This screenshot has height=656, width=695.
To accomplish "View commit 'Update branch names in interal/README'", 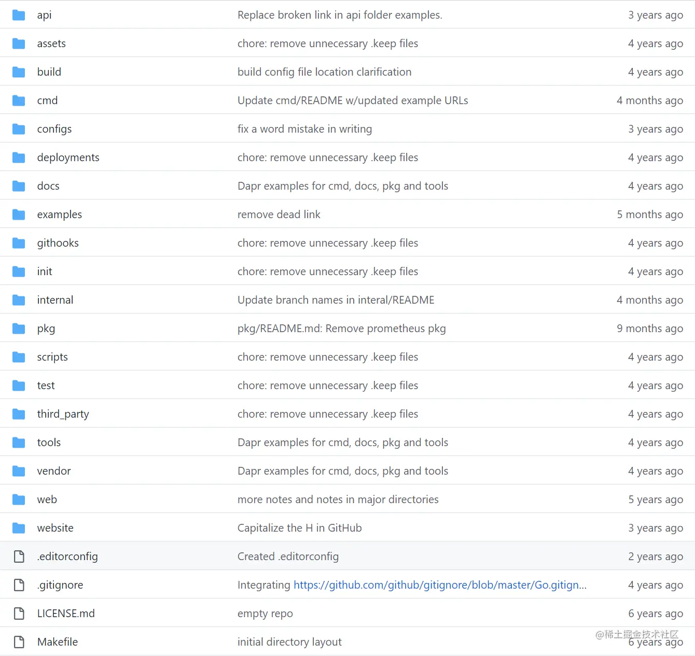I will click(x=336, y=300).
